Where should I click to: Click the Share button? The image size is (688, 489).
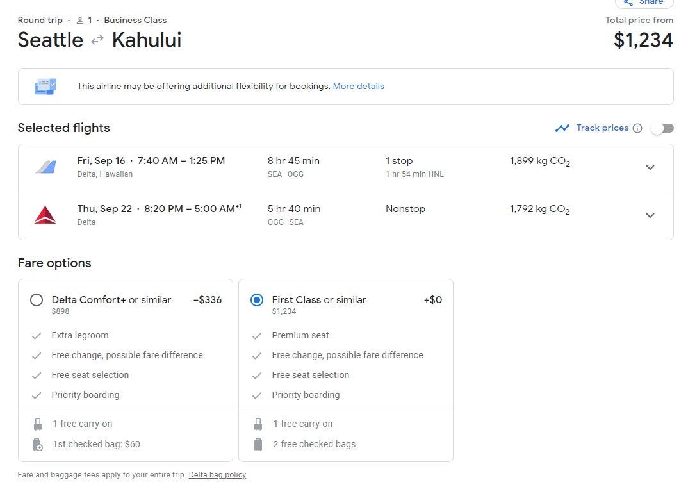644,3
